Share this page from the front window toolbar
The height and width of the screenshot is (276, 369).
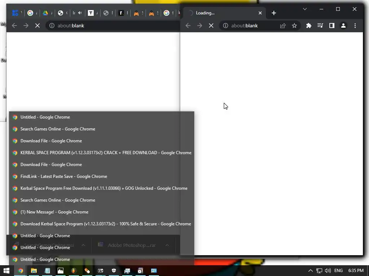point(283,26)
